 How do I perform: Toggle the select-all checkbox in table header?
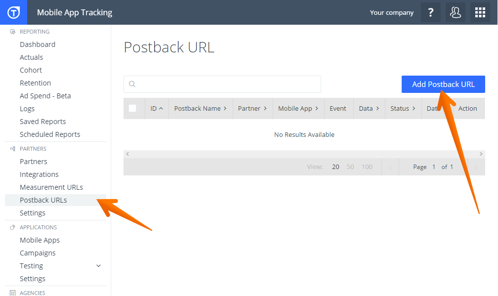click(x=132, y=108)
